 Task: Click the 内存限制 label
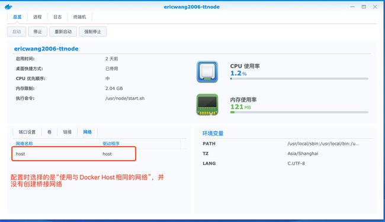pyautogui.click(x=25, y=88)
